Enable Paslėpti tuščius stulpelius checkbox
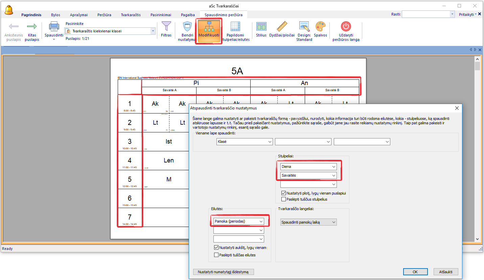 click(284, 199)
